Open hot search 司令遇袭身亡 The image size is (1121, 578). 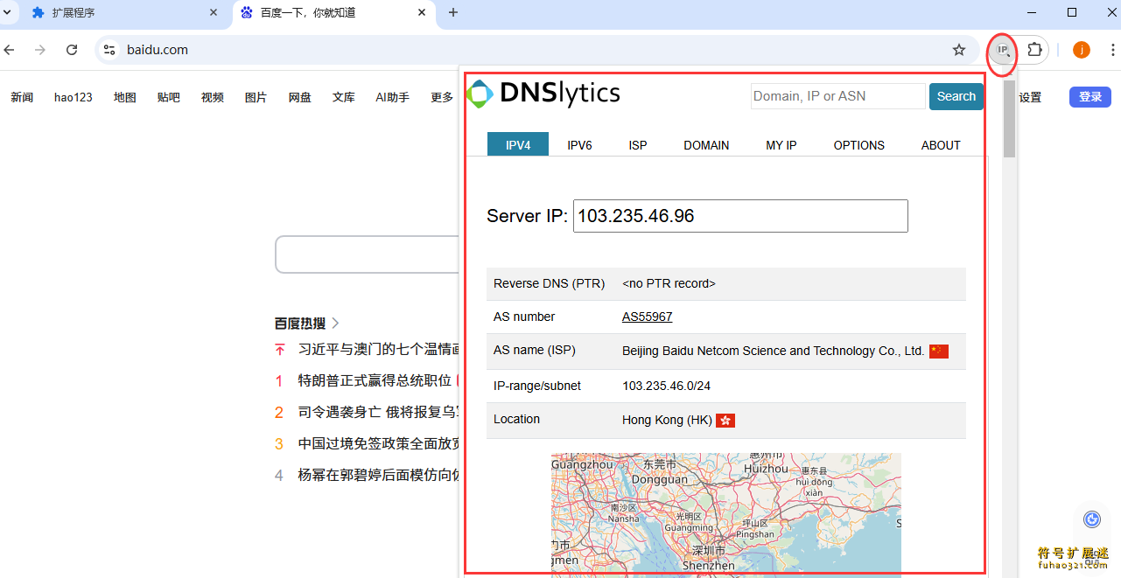point(378,412)
